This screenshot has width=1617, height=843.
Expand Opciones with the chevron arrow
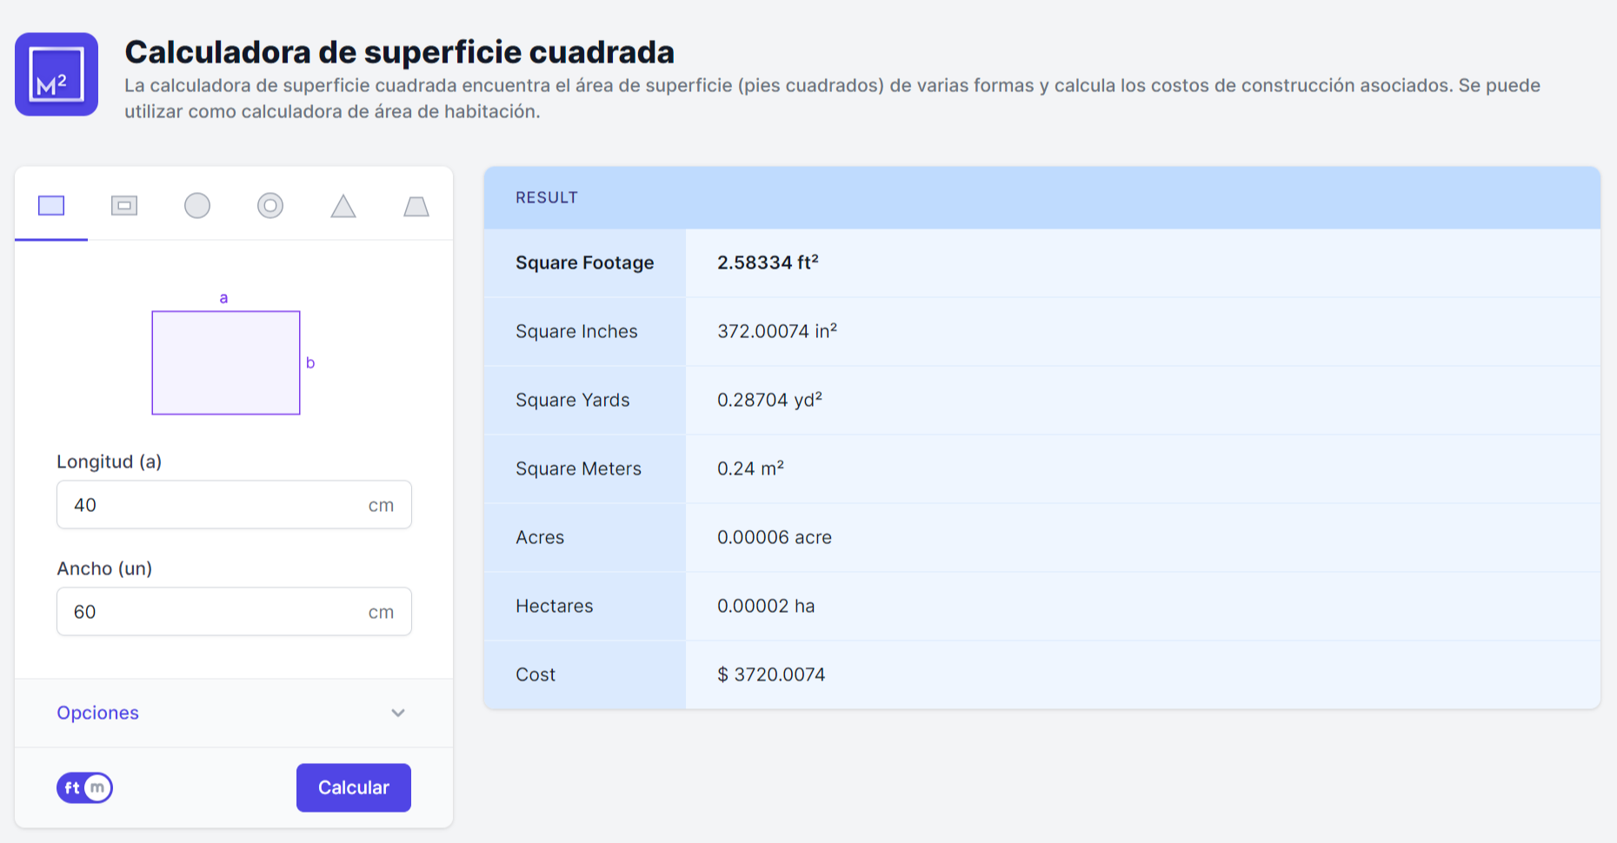tap(398, 713)
